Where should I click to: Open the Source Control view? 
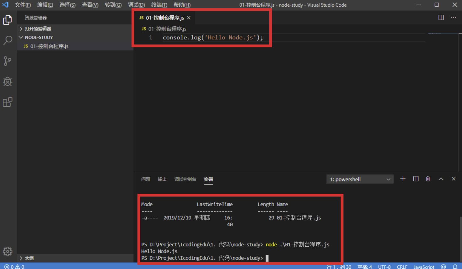8,61
